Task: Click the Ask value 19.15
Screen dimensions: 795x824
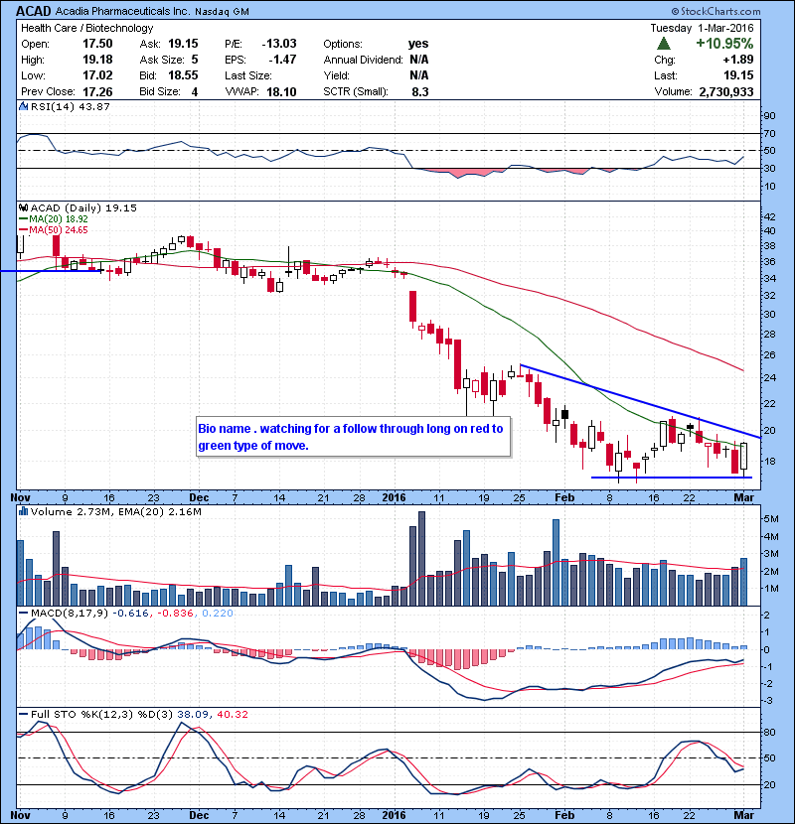Action: [x=183, y=44]
